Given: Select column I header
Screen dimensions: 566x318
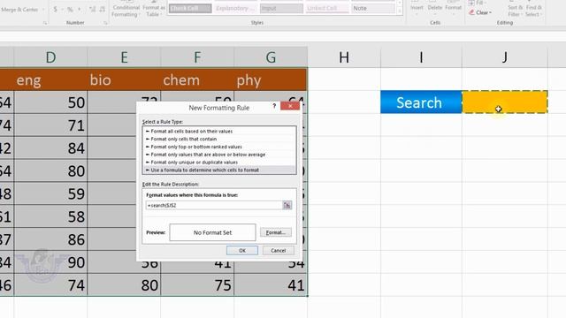Looking at the screenshot, I should [x=421, y=57].
